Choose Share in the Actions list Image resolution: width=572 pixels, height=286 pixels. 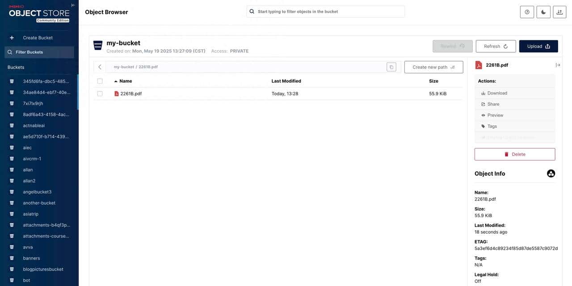click(x=493, y=104)
